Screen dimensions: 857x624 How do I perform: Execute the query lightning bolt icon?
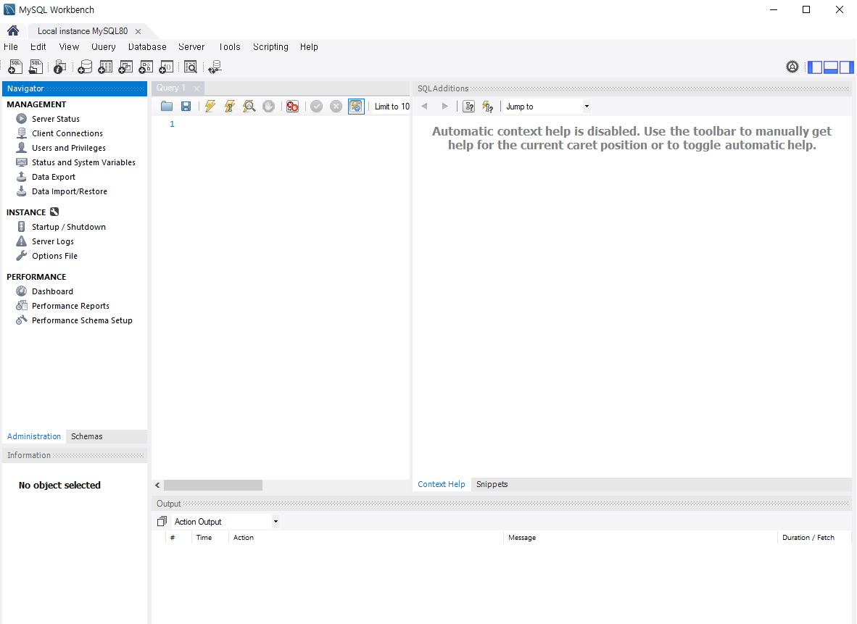point(210,106)
